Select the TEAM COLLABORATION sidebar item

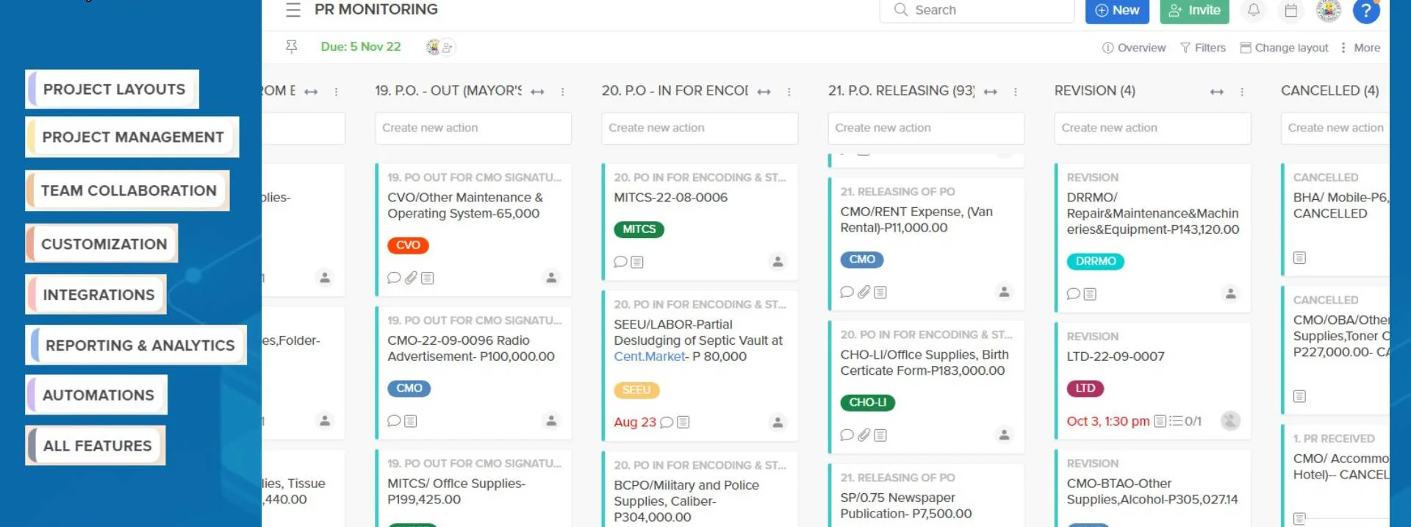[128, 190]
